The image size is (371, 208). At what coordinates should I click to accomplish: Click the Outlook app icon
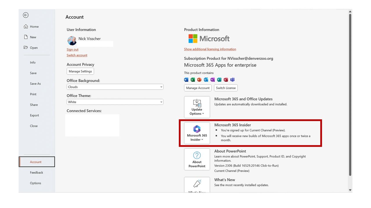coord(206,80)
